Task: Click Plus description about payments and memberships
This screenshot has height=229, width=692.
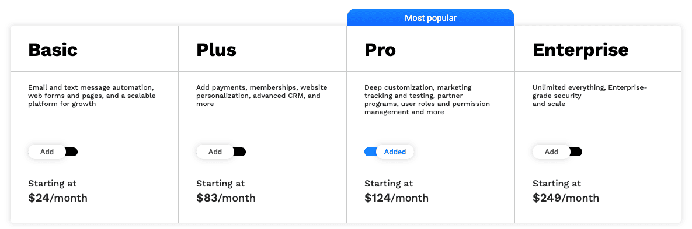Action: pos(262,96)
